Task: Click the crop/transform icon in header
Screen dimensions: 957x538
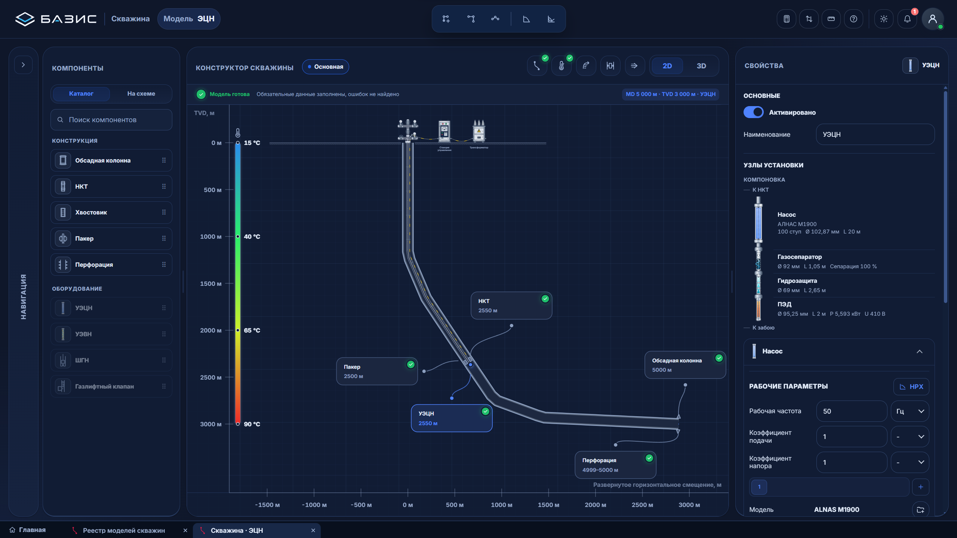Action: tap(809, 19)
